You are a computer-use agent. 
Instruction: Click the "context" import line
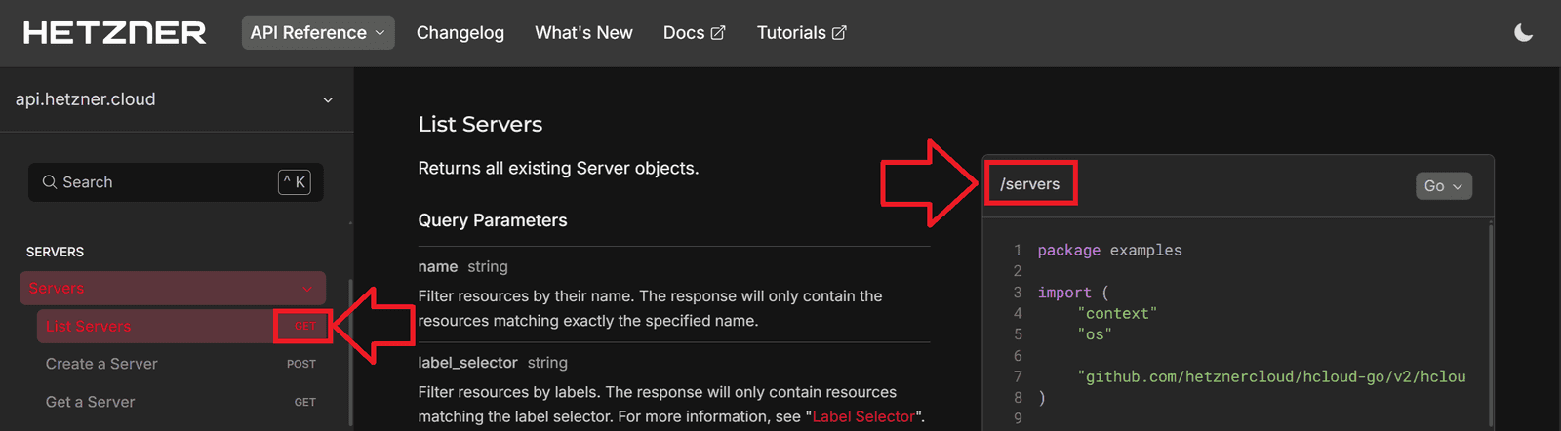[1117, 314]
